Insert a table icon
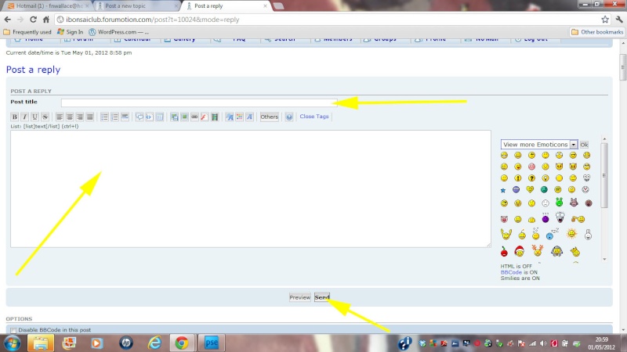Viewport: 627px width, 352px height. click(x=159, y=117)
